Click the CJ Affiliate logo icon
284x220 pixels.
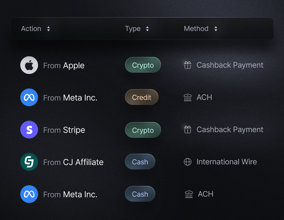(x=29, y=162)
